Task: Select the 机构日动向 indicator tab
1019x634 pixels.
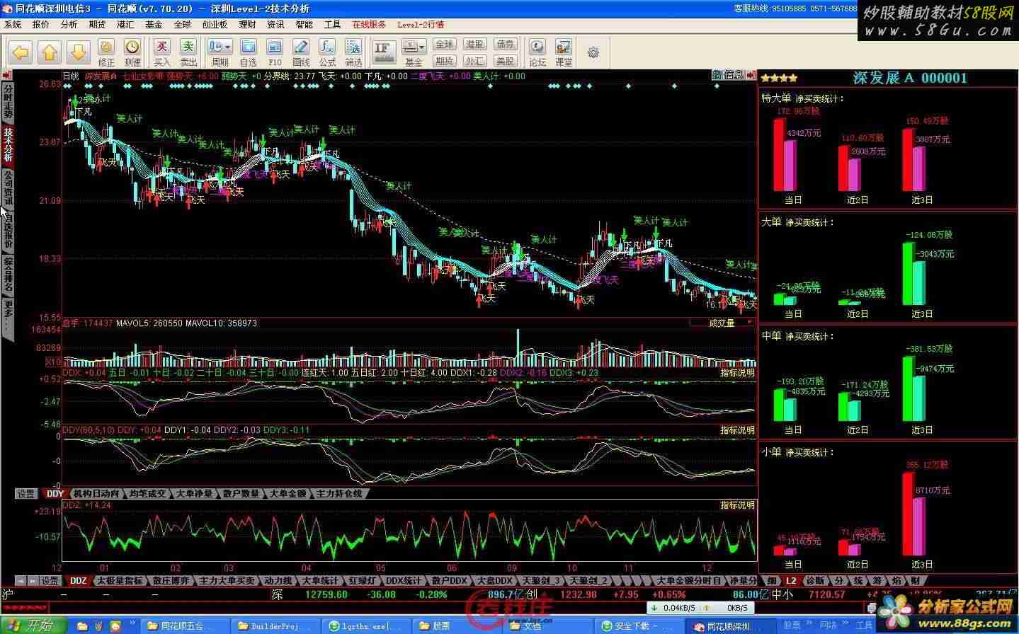Action: click(96, 493)
